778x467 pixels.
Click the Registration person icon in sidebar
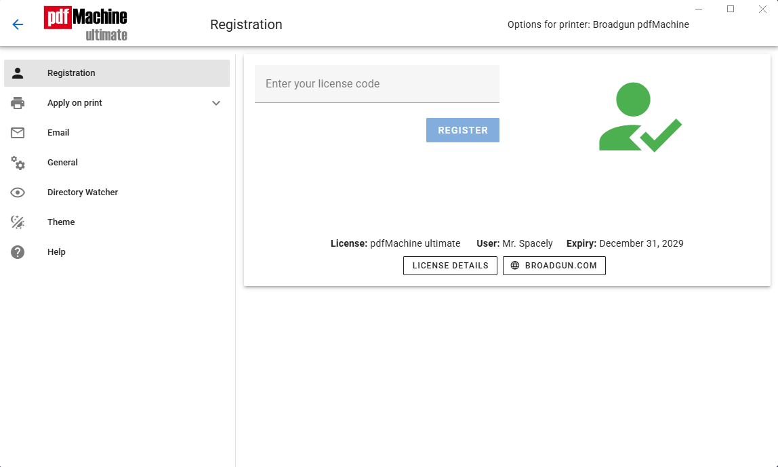[18, 73]
